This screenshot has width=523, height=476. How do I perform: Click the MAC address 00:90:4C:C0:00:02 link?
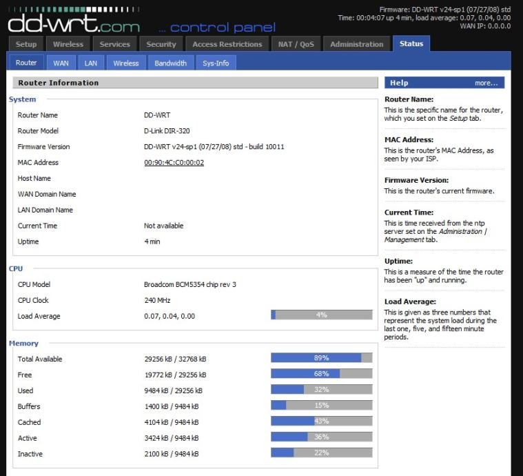pos(174,163)
